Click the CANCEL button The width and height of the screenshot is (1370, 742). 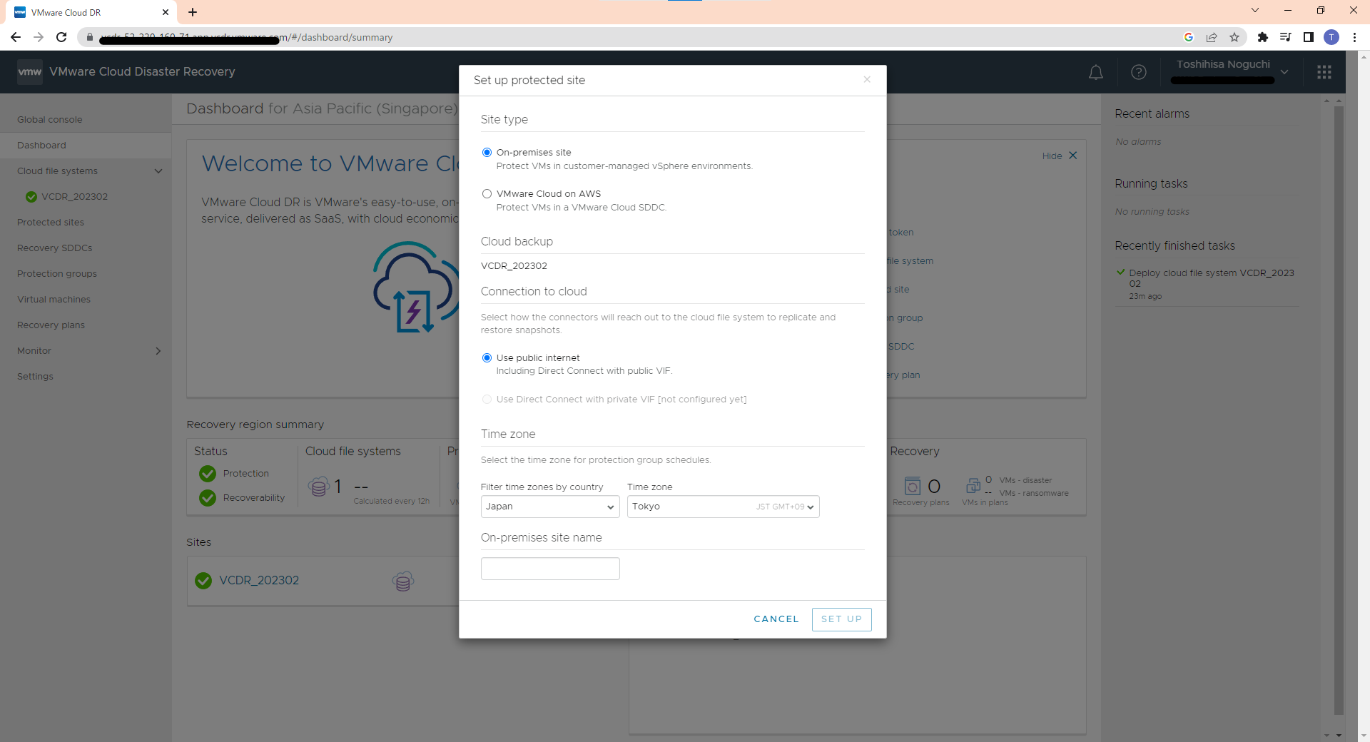(776, 619)
